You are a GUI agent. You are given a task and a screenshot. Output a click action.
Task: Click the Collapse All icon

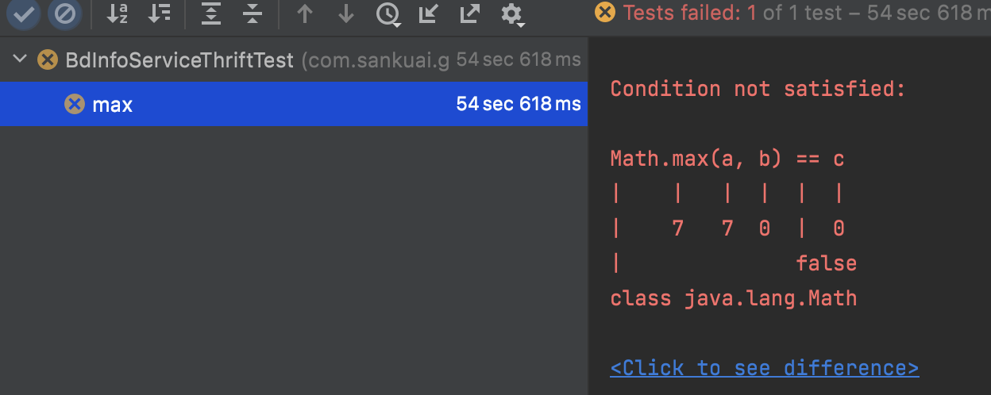click(252, 13)
